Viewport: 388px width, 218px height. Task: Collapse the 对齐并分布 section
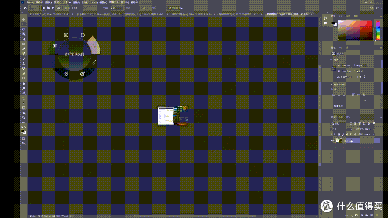pyautogui.click(x=332, y=84)
